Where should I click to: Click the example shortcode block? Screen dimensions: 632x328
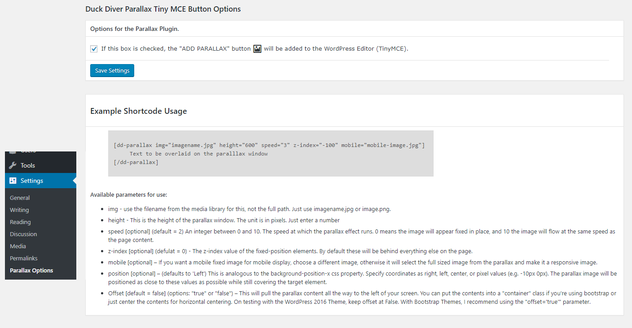click(x=271, y=153)
